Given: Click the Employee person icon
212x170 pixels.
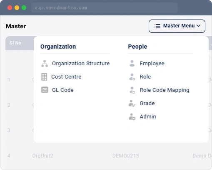Looking at the screenshot, I should coord(132,64).
